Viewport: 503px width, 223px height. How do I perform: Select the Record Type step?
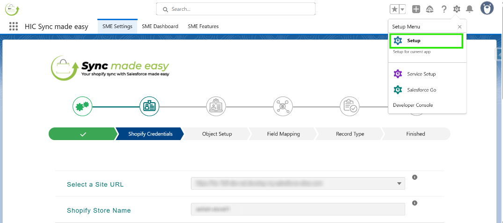coord(350,134)
